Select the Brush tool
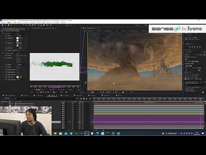Image resolution: width=206 pixels, height=155 pixels. tap(39, 25)
